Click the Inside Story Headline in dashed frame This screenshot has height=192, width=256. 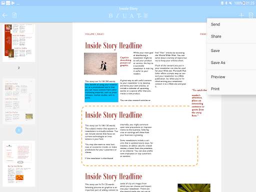113,115
